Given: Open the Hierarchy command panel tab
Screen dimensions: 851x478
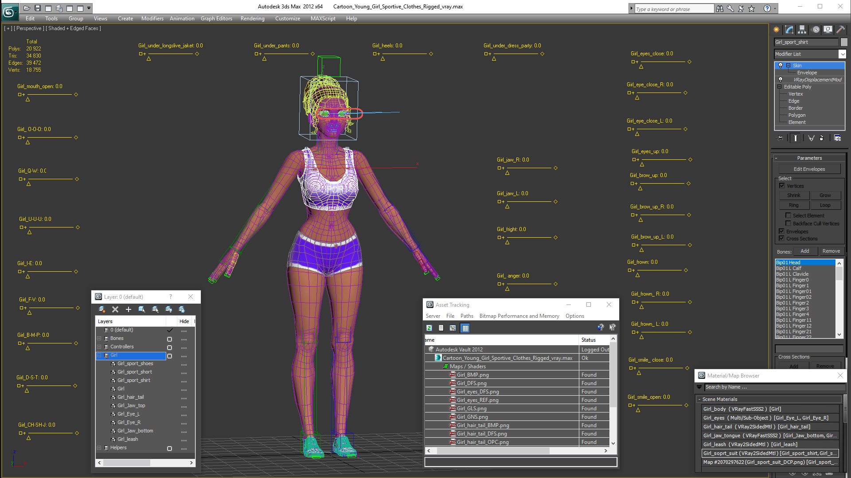Looking at the screenshot, I should click(802, 30).
